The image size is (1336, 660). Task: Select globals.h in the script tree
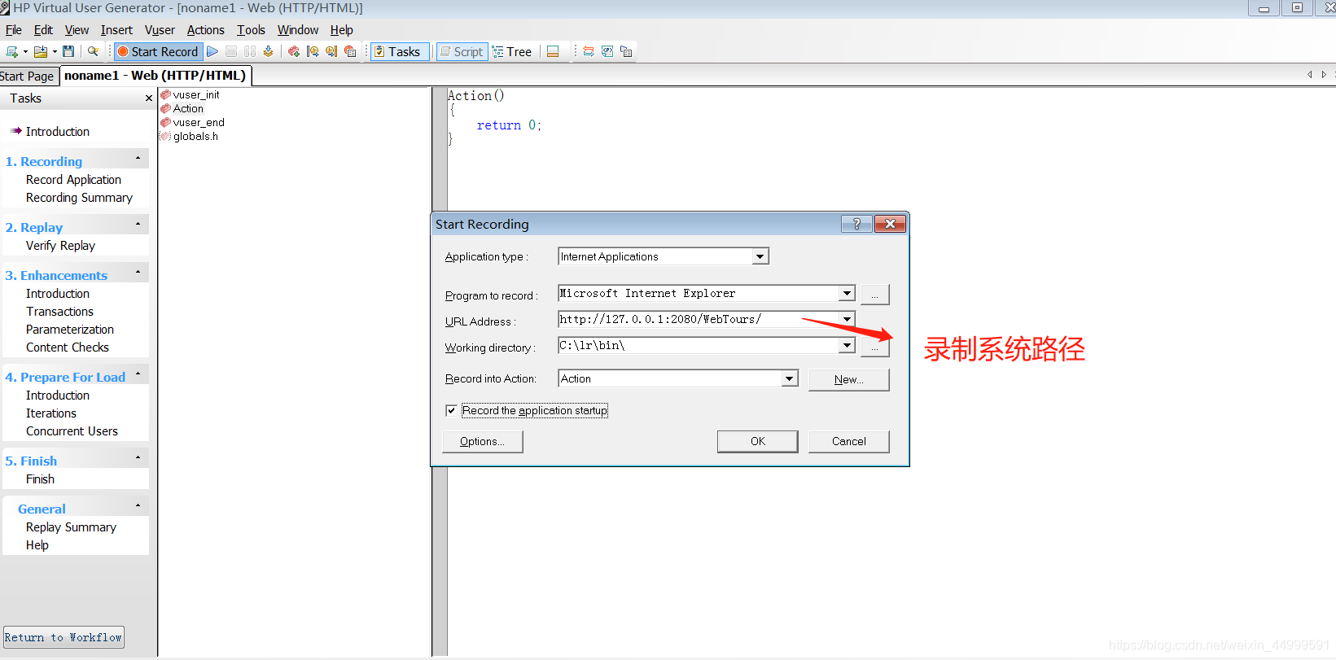point(195,136)
